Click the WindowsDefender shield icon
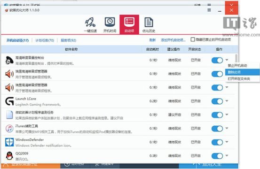Screen dimensions: 260x169 point(9,142)
